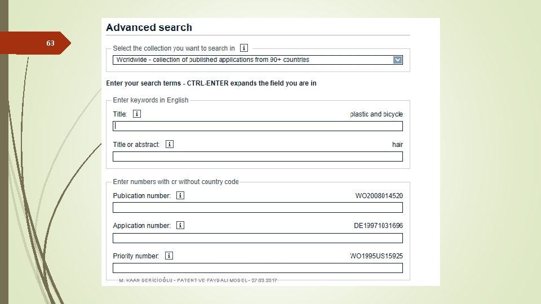Click the collection dropdown arrow button
541x304 pixels.
click(398, 60)
